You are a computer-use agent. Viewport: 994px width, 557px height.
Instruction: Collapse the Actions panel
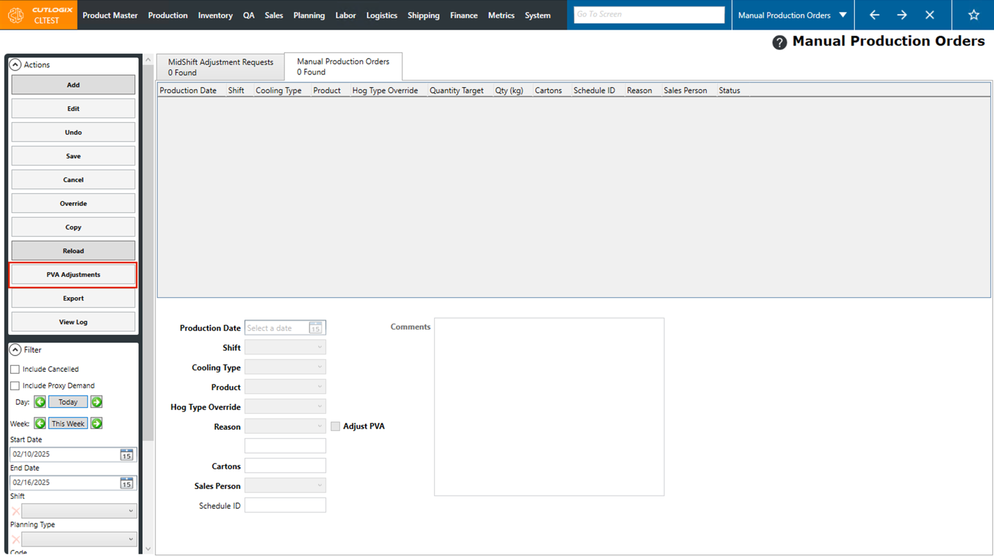[x=15, y=65]
